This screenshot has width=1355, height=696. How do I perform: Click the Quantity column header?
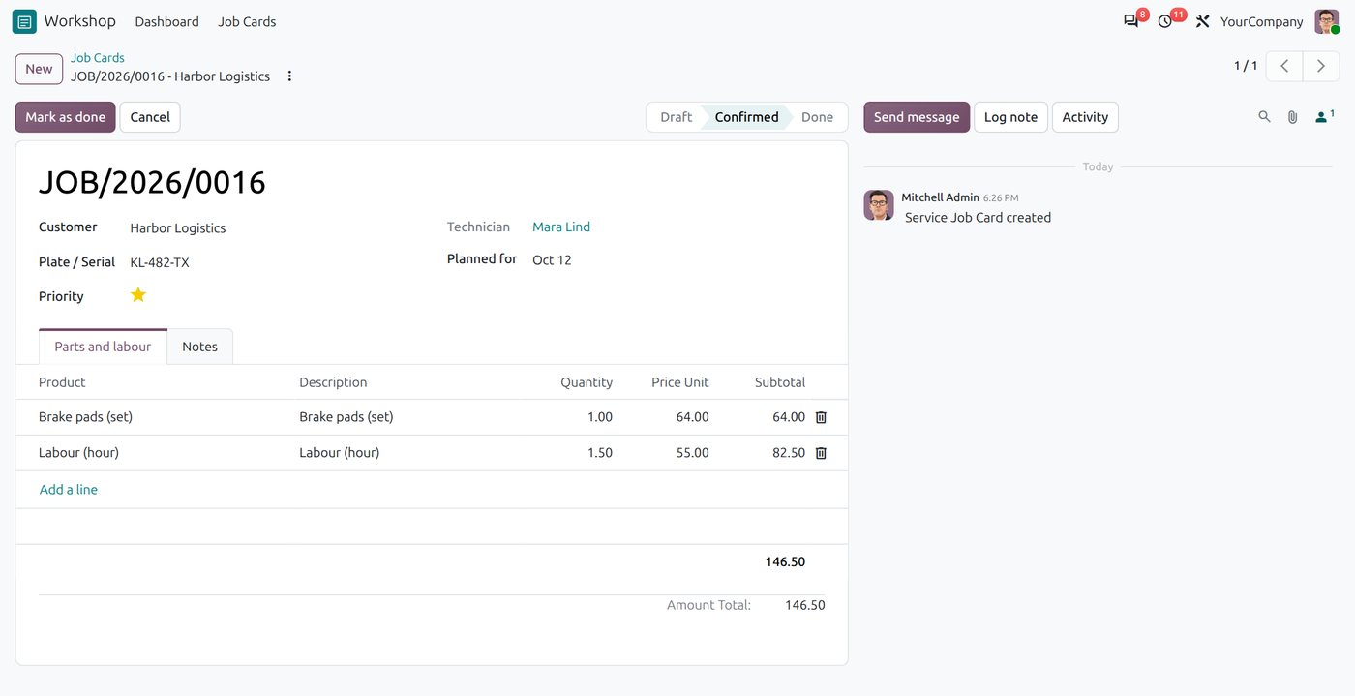(587, 382)
